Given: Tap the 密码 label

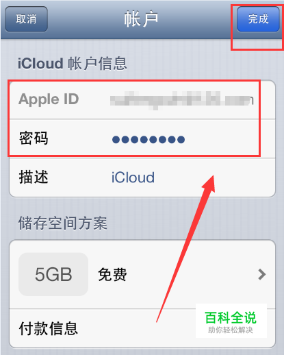Looking at the screenshot, I should coord(34,138).
